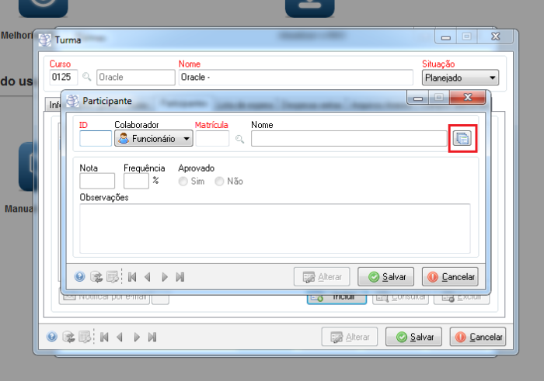Click Cancelar button in the Turma window

tap(477, 337)
